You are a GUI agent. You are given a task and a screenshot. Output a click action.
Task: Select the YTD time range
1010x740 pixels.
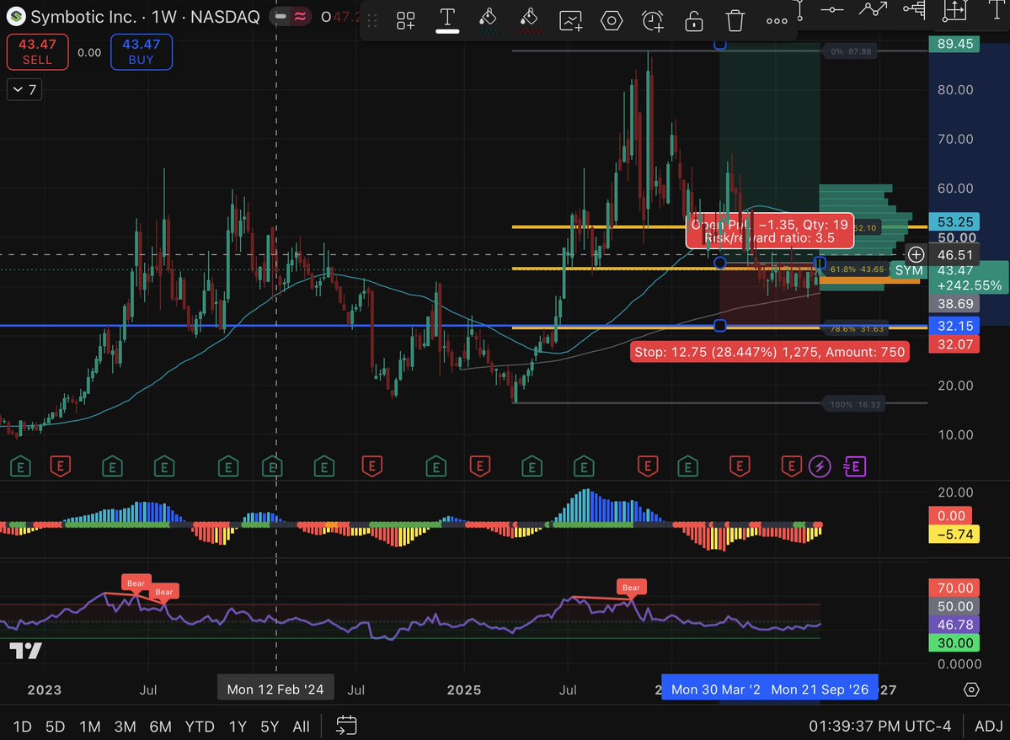click(x=200, y=727)
